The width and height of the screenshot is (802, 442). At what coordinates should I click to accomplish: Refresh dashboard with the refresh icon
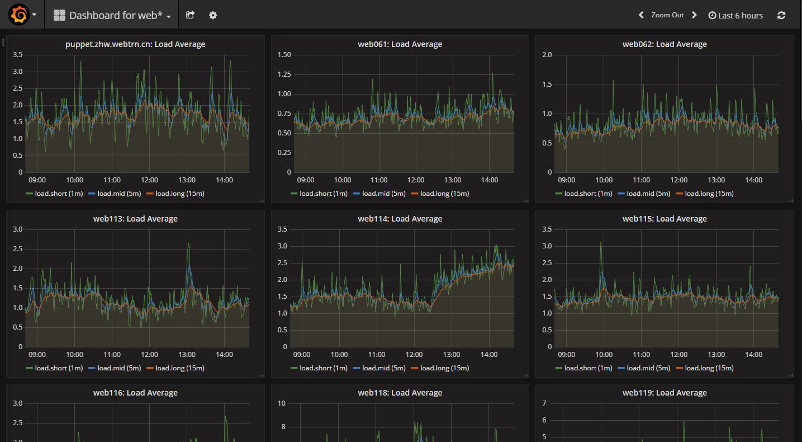point(781,15)
